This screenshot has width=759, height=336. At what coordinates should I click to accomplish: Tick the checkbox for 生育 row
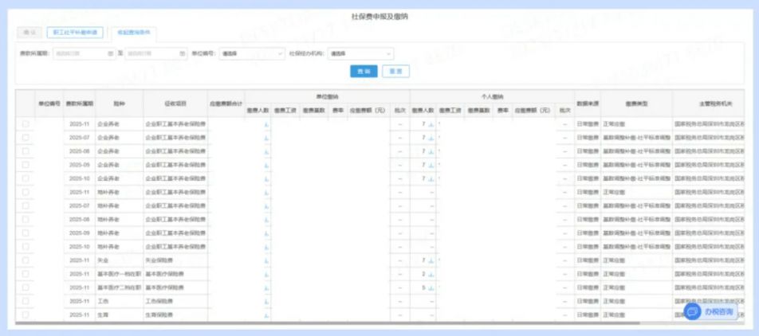tap(26, 315)
